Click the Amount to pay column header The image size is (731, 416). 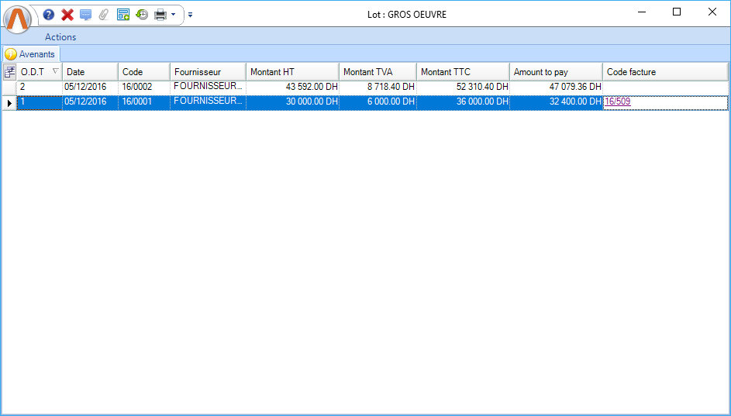pyautogui.click(x=555, y=72)
